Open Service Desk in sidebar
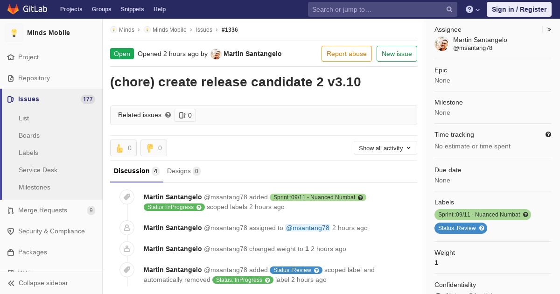Viewport: 560px width, 294px height. [x=38, y=170]
